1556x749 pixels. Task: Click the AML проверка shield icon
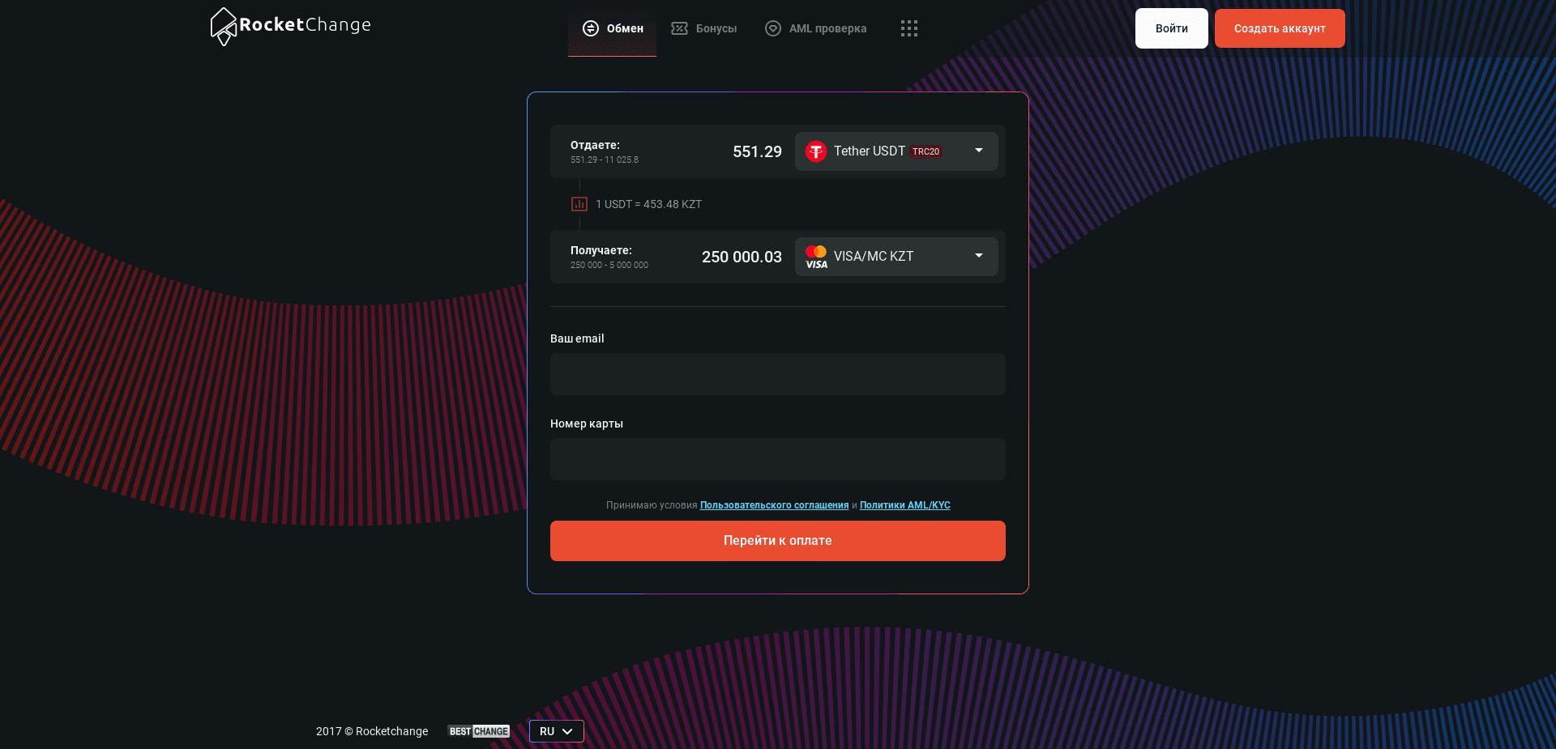coord(773,28)
